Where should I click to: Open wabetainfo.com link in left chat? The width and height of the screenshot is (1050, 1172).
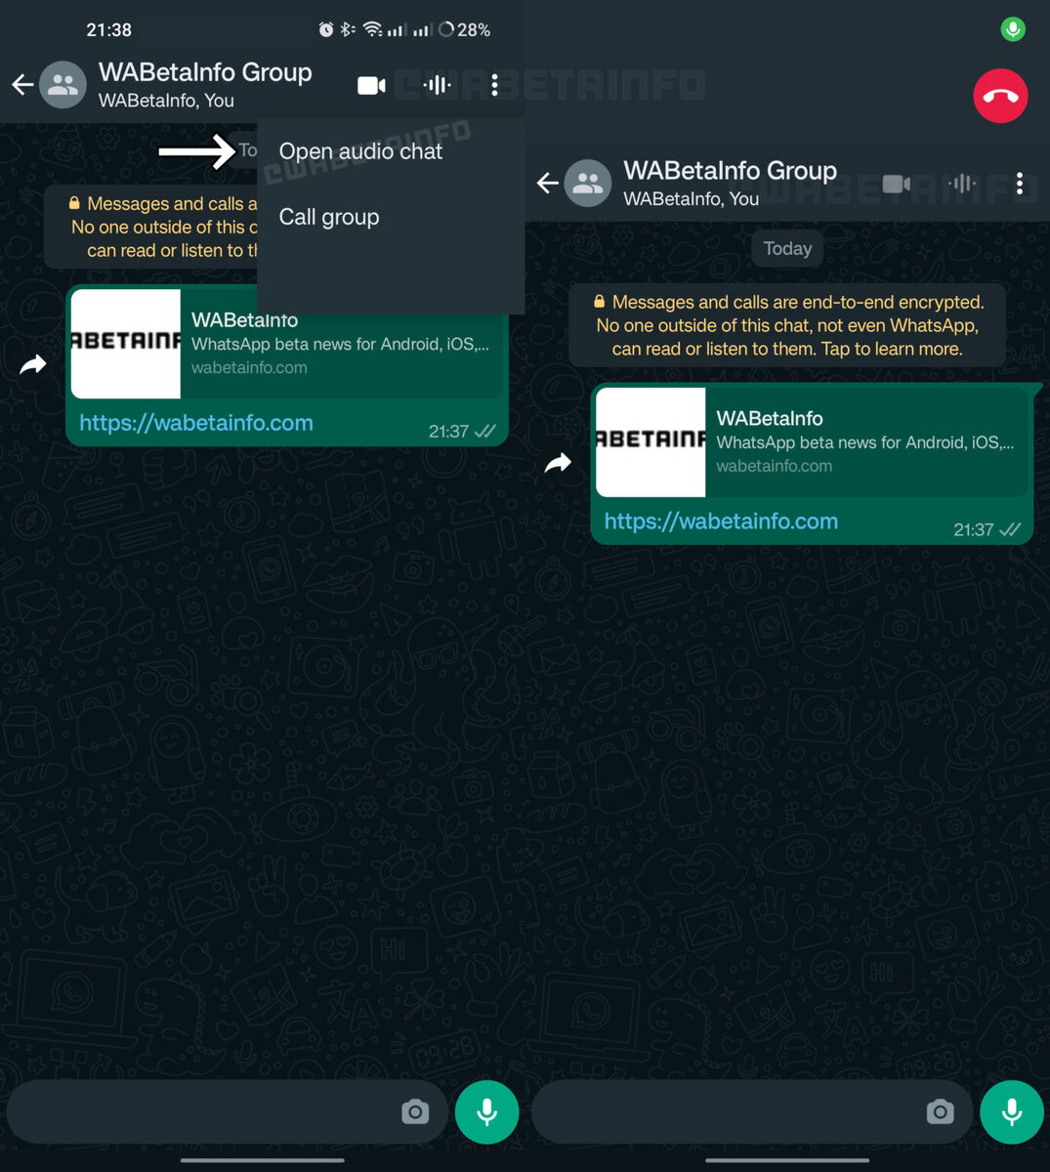click(x=196, y=423)
